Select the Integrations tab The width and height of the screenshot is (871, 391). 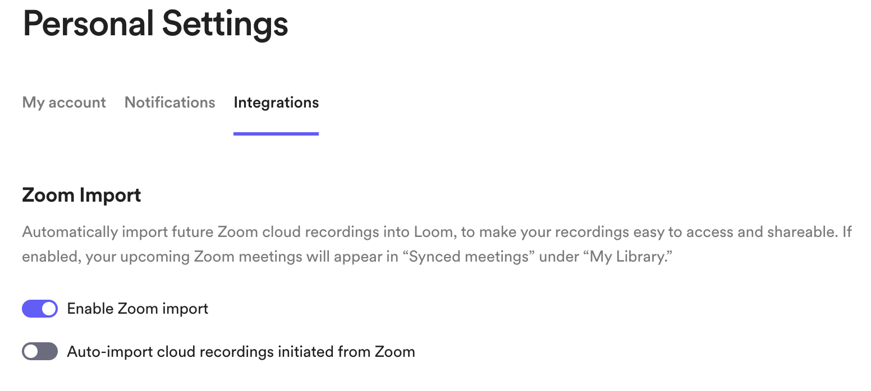click(276, 103)
